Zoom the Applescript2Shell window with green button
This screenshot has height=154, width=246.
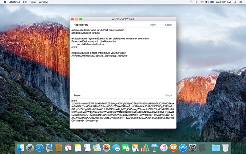point(81,19)
